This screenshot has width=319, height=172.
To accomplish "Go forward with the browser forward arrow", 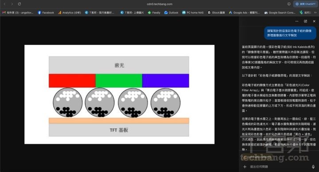I will 12,4.
